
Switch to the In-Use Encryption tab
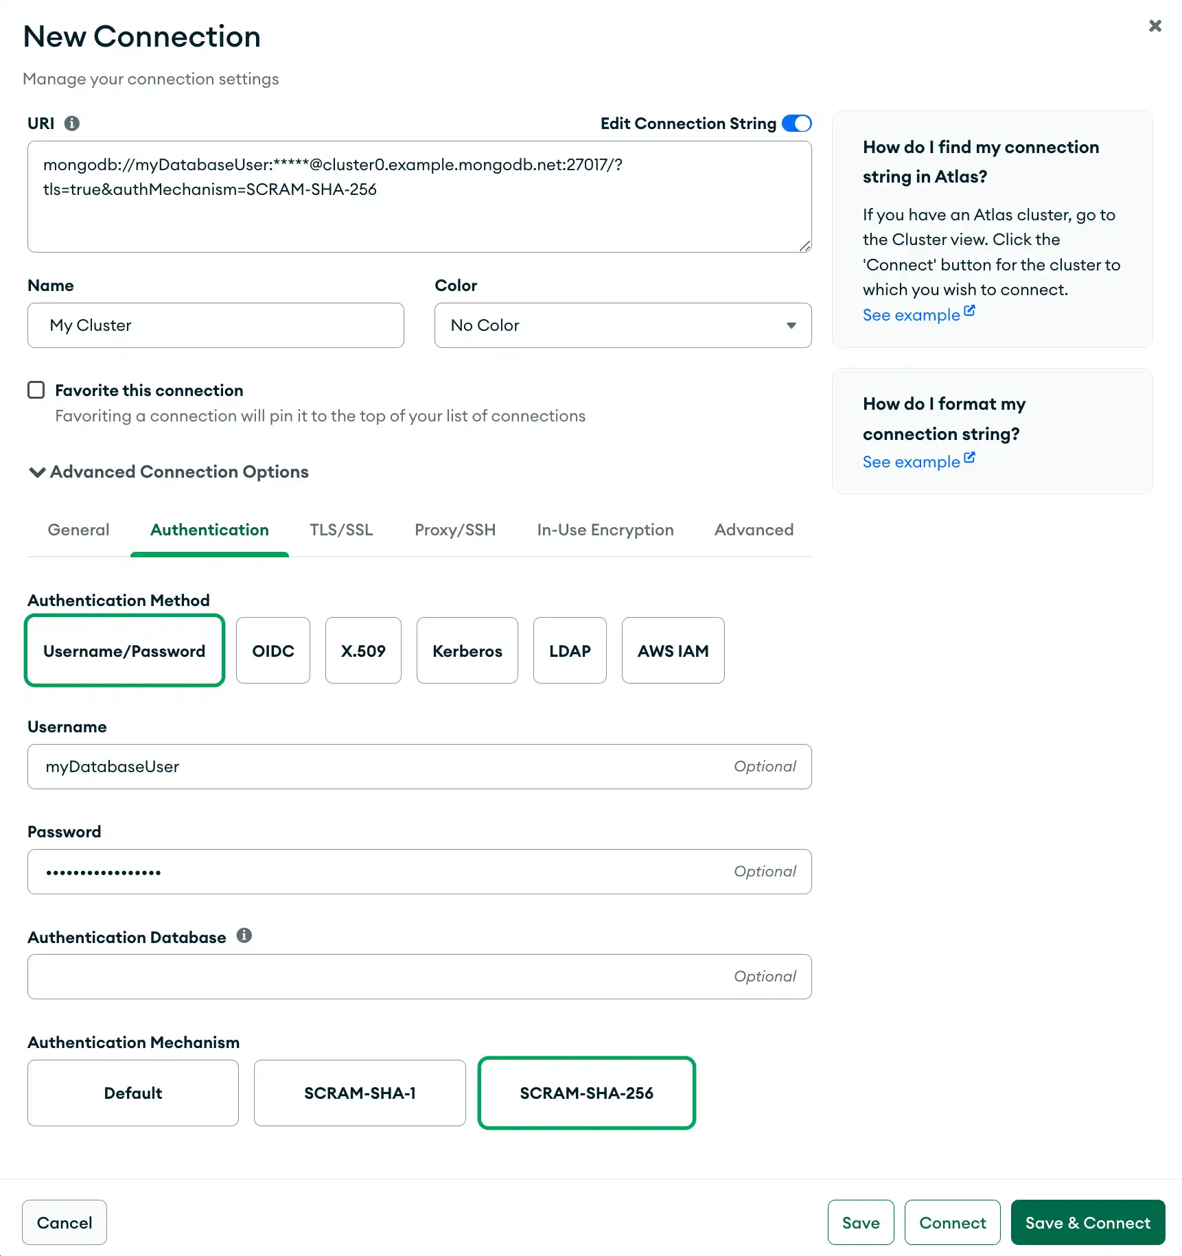click(605, 530)
